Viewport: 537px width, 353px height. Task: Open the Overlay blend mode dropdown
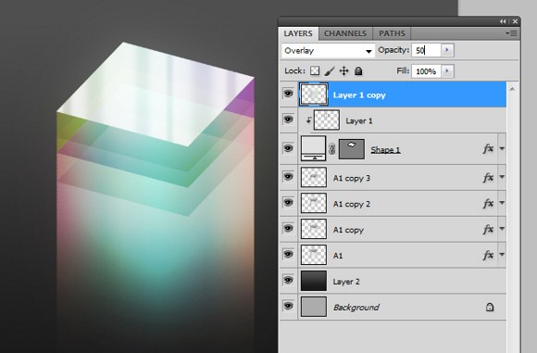coord(328,51)
